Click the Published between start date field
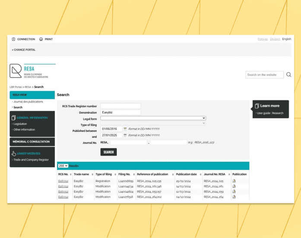The height and width of the screenshot is (238, 301). tap(111, 129)
